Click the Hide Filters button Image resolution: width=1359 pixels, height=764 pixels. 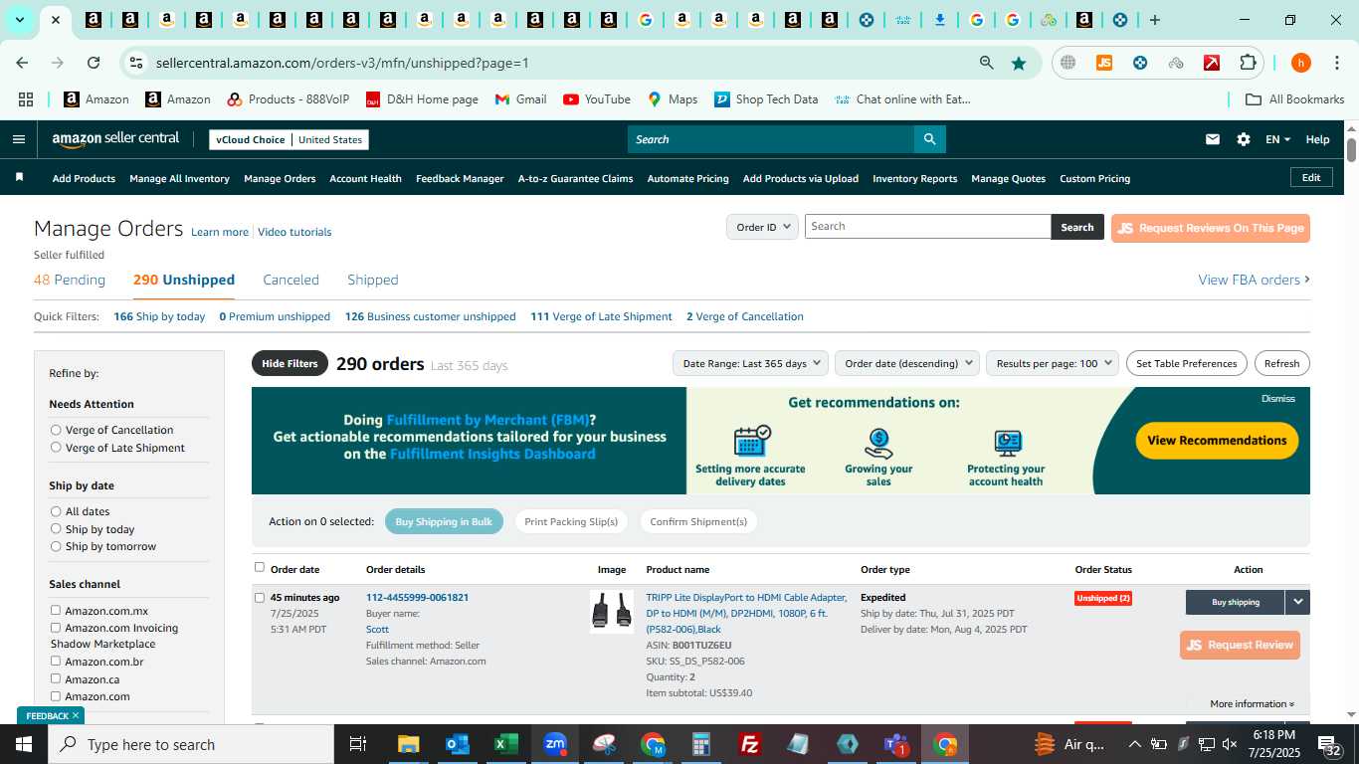tap(290, 363)
